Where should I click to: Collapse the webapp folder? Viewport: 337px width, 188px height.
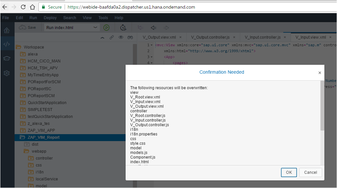coord(27,151)
